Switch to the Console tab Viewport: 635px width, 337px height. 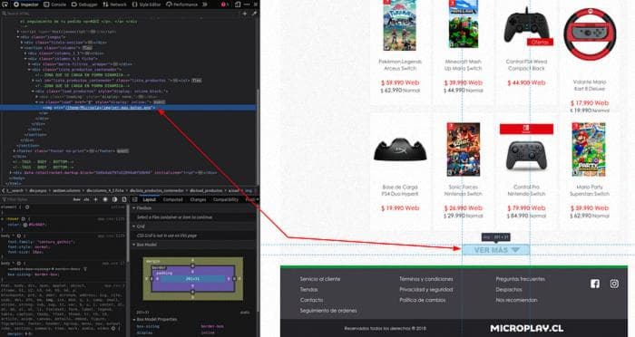(54, 5)
